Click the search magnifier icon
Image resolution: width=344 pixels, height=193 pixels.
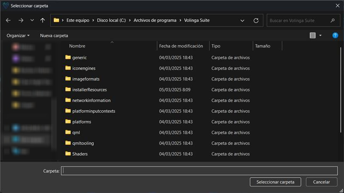(x=332, y=20)
